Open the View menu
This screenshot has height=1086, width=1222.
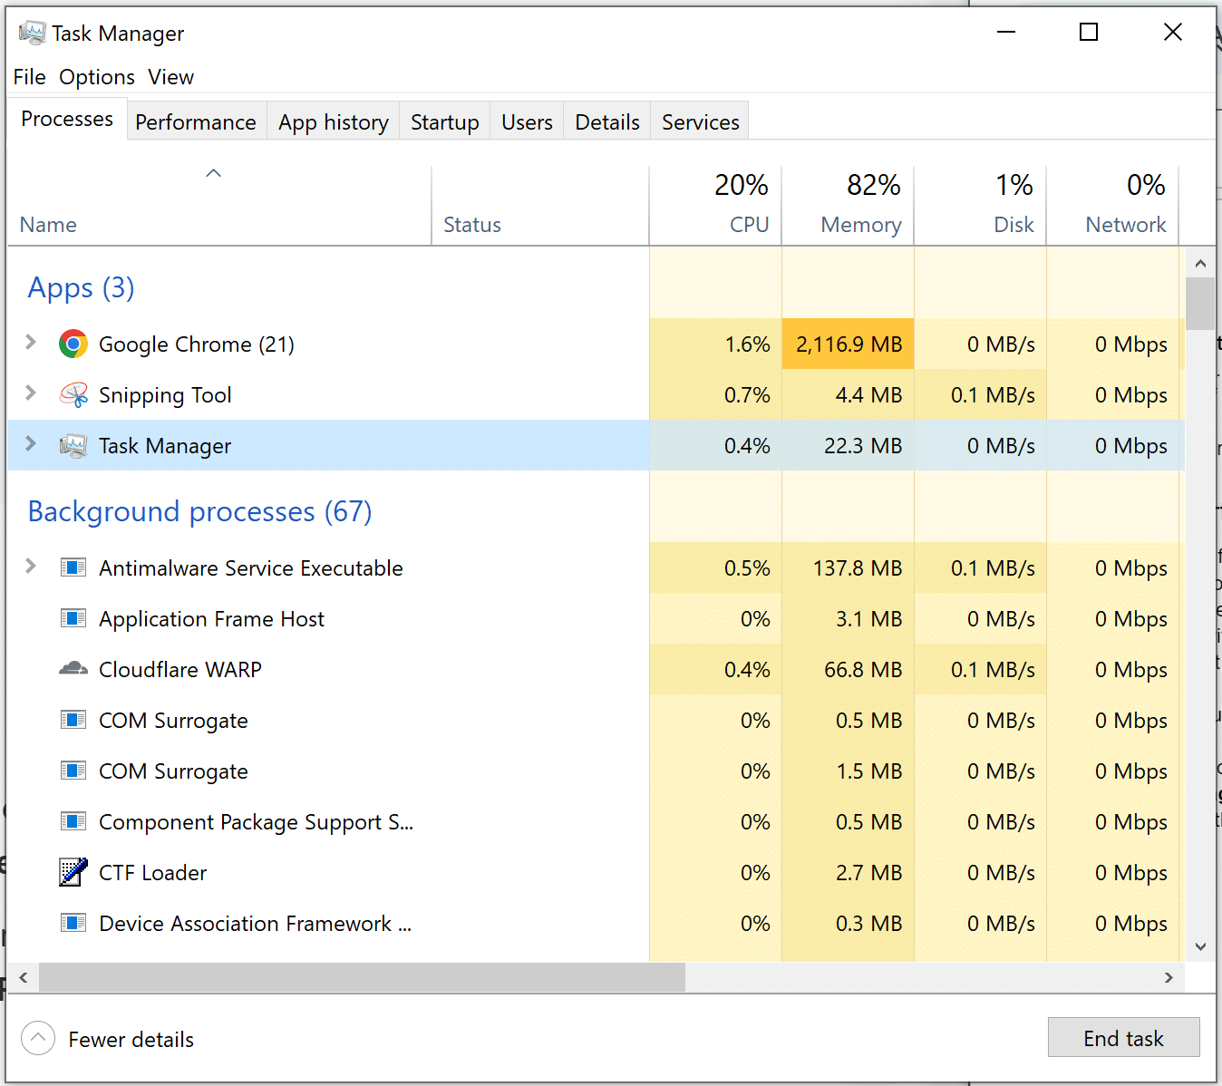170,77
